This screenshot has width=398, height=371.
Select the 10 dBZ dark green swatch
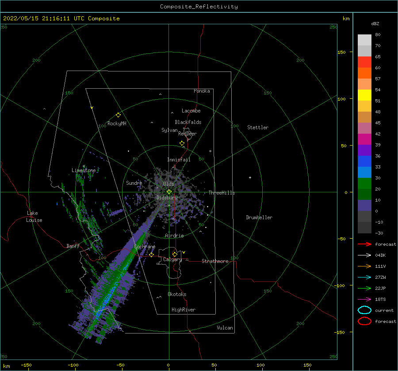[364, 195]
